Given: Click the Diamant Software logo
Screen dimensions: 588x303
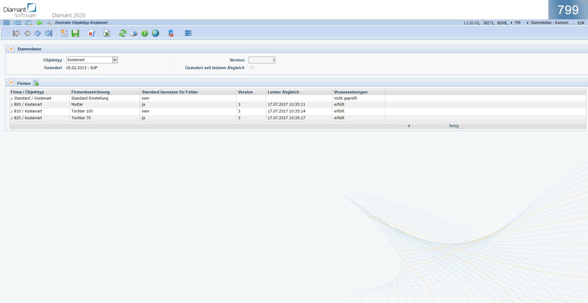Looking at the screenshot, I should pos(20,11).
